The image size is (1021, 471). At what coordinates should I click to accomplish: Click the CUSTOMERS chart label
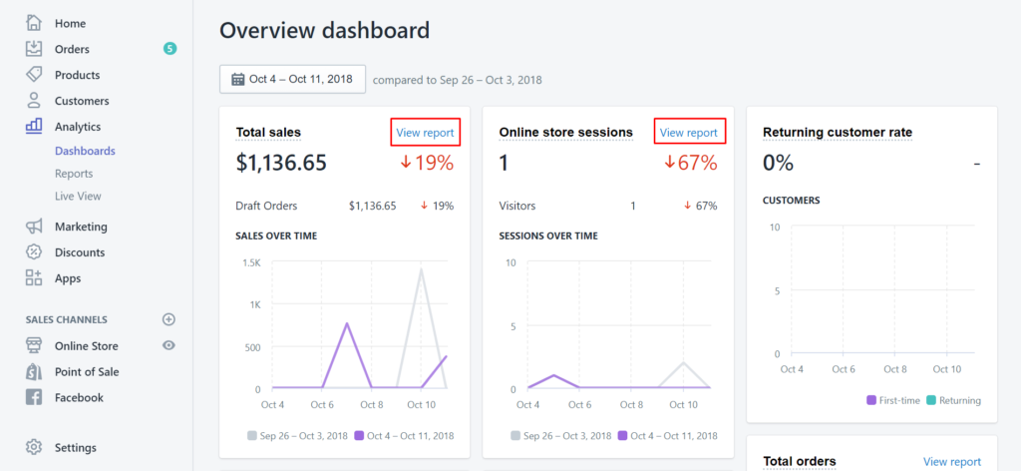coord(791,201)
